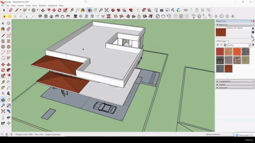Select the Move tool with four red arrows in top toolbar

point(54,10)
